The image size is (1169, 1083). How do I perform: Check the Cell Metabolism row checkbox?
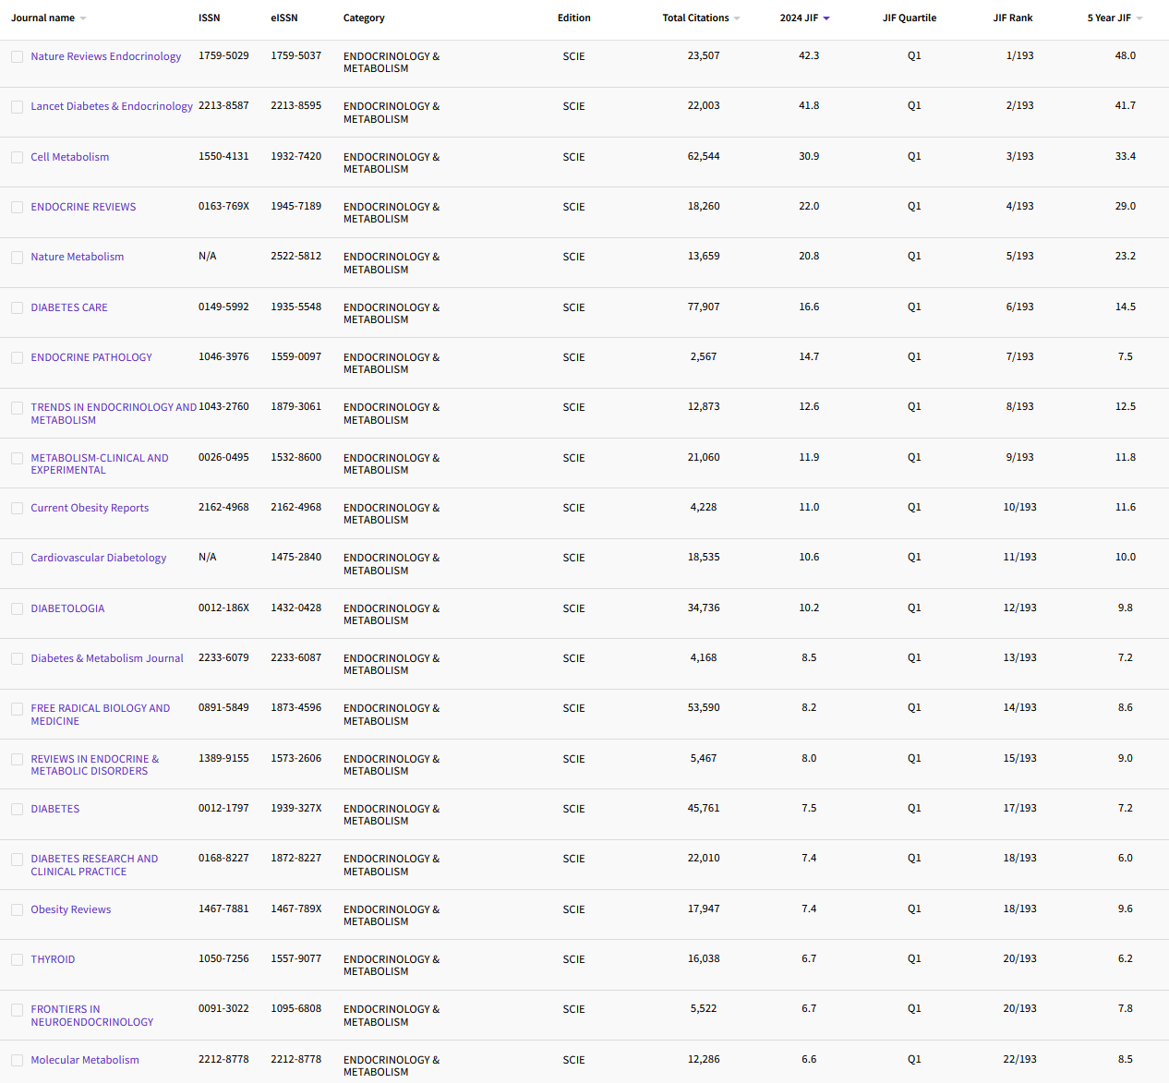coord(17,157)
